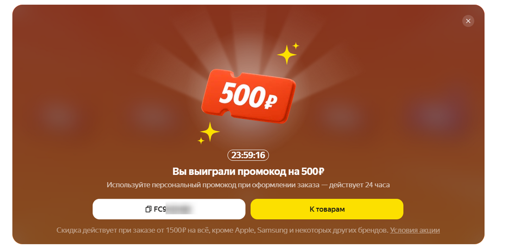Viewport: 505px width, 251px height.
Task: Click the Используйте персональный промокод subtitle
Action: pyautogui.click(x=248, y=185)
